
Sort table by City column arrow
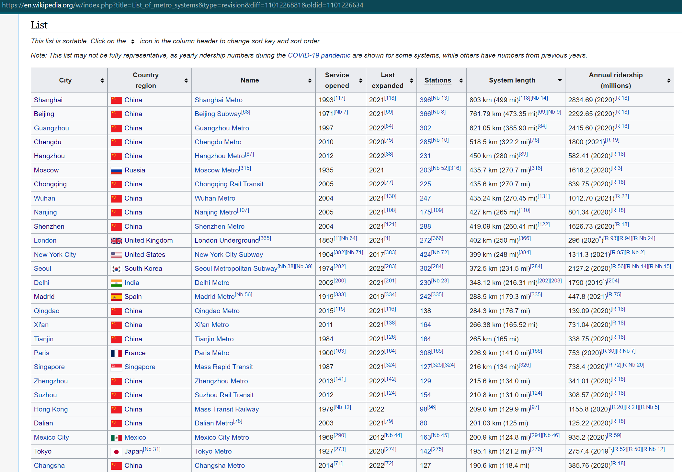click(x=102, y=81)
